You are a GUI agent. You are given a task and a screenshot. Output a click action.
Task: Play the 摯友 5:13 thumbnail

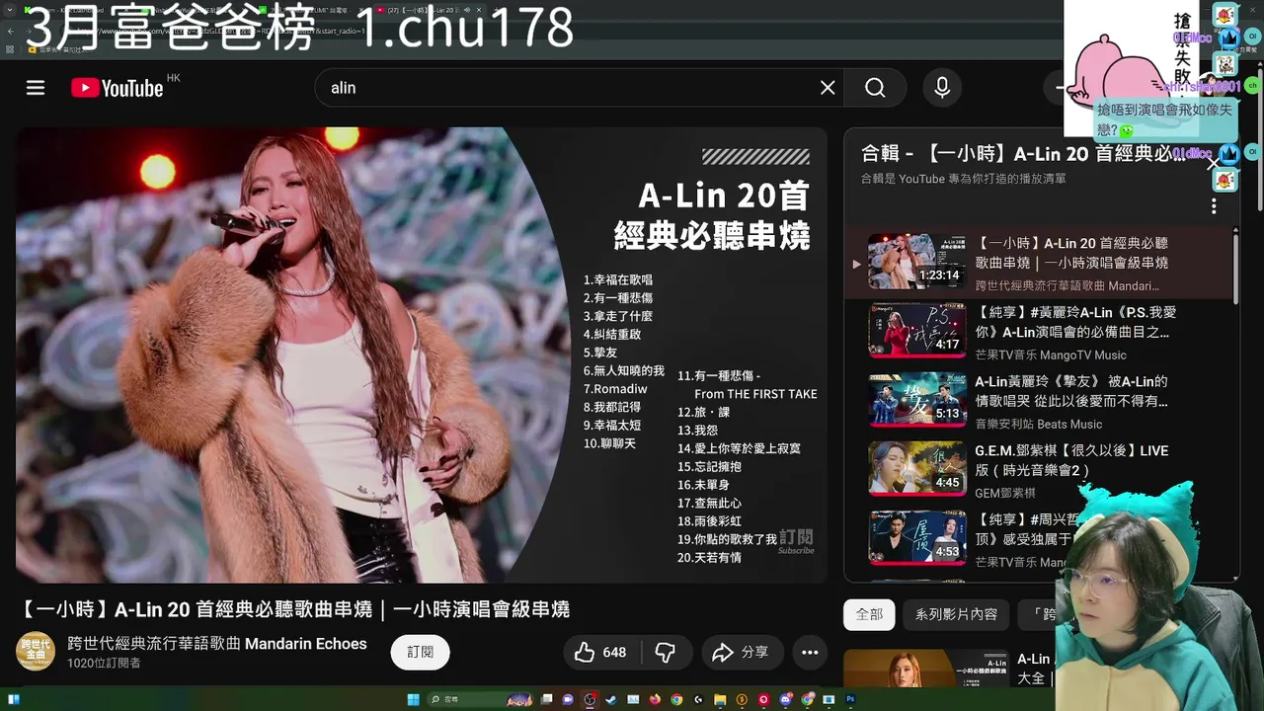click(x=917, y=399)
